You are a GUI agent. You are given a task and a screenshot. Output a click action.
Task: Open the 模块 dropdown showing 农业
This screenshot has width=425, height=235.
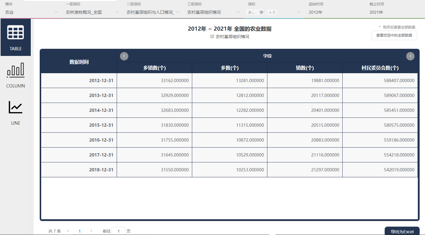[31, 12]
